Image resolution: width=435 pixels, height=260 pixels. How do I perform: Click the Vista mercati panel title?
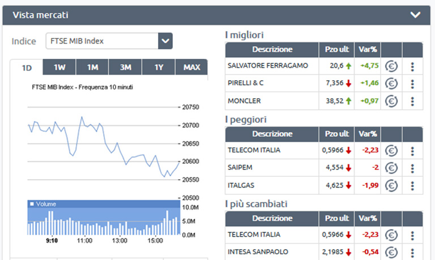click(x=41, y=15)
